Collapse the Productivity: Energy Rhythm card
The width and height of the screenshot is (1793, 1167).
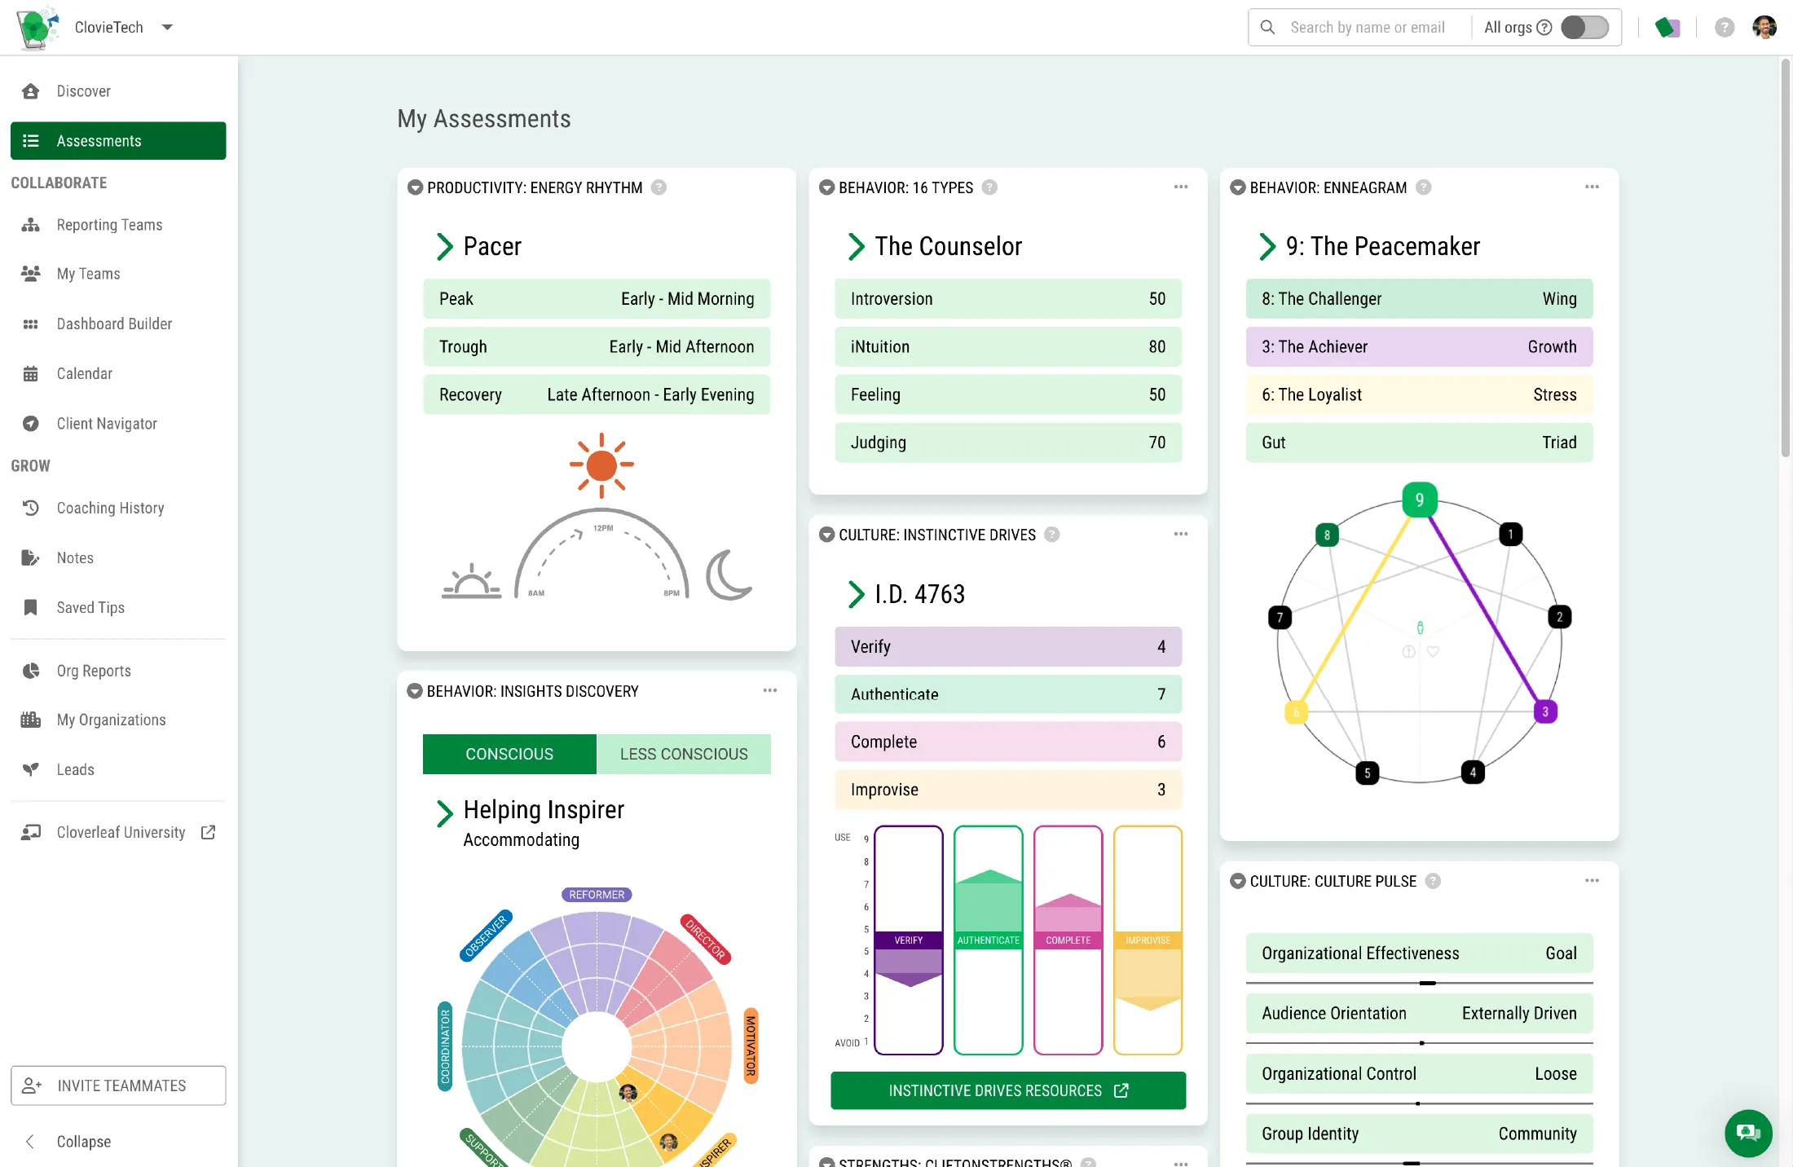[x=415, y=187]
